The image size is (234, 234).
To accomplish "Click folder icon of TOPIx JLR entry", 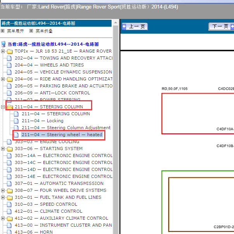I will [10, 51].
